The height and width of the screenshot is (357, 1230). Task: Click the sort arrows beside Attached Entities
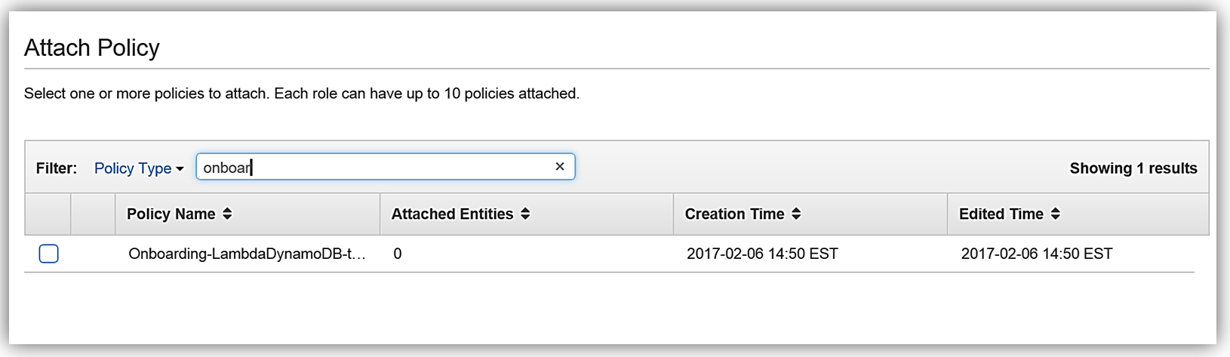(525, 214)
